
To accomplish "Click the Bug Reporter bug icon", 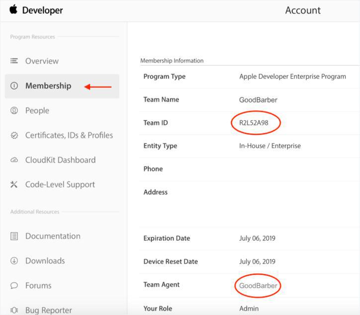I will (14, 310).
